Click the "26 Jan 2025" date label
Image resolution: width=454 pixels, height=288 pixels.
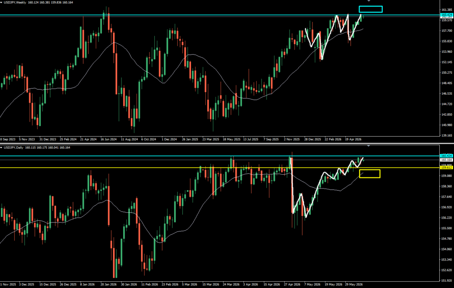190,139
